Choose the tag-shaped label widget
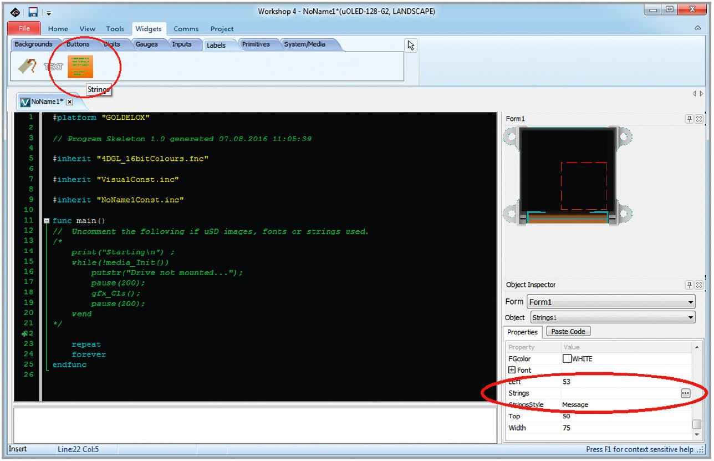Screen dimensions: 714x461 click(27, 67)
